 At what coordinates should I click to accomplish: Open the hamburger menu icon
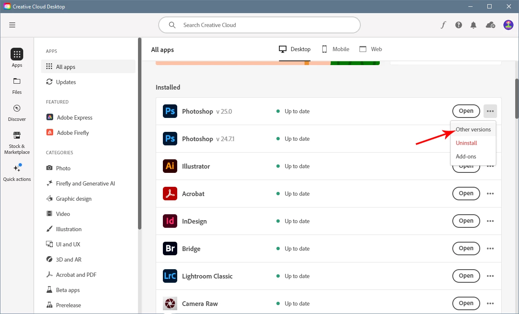12,25
